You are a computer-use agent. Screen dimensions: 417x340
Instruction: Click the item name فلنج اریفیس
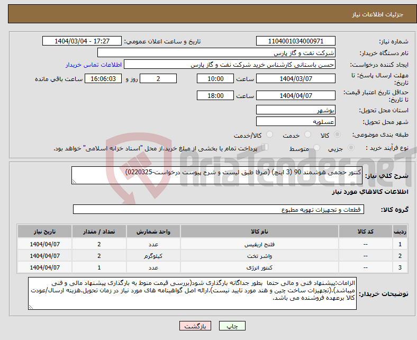pyautogui.click(x=259, y=244)
